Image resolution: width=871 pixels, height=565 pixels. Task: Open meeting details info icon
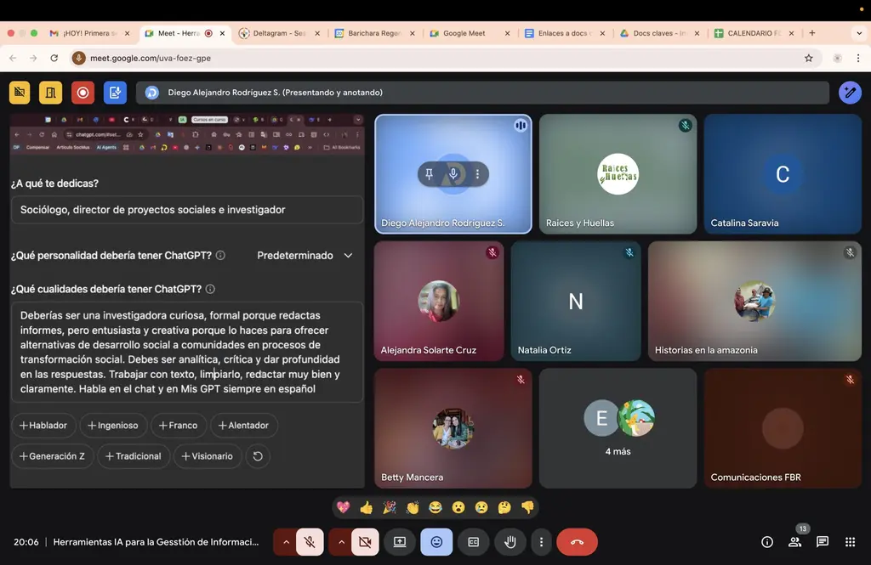(x=767, y=542)
